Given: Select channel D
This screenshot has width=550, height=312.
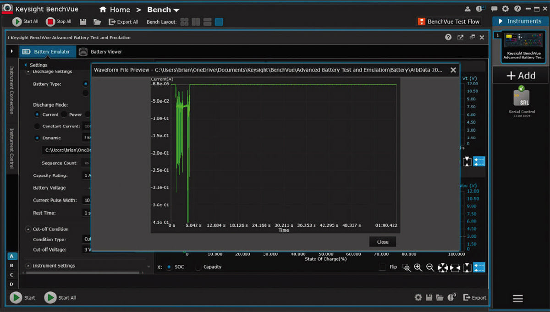Looking at the screenshot, I should [12, 284].
